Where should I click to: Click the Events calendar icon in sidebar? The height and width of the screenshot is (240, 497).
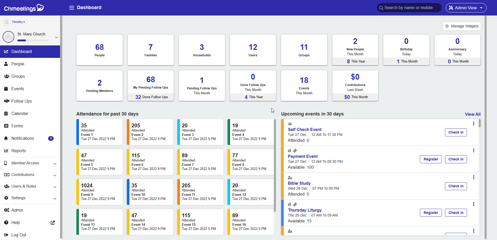(x=6, y=89)
